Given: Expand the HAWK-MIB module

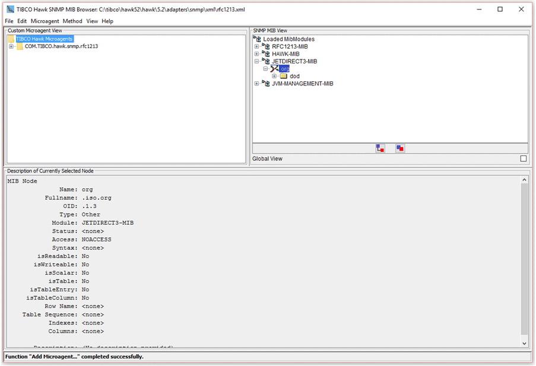Looking at the screenshot, I should point(256,54).
